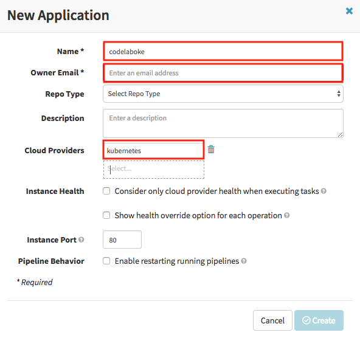
Task: Click the Create button
Action: pos(319,320)
